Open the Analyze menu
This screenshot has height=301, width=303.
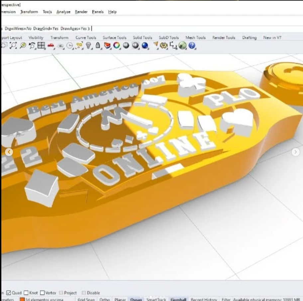[x=63, y=12]
